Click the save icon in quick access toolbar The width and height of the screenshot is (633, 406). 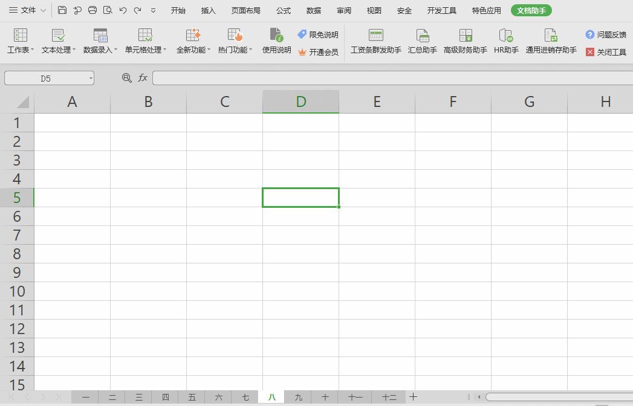pos(62,10)
